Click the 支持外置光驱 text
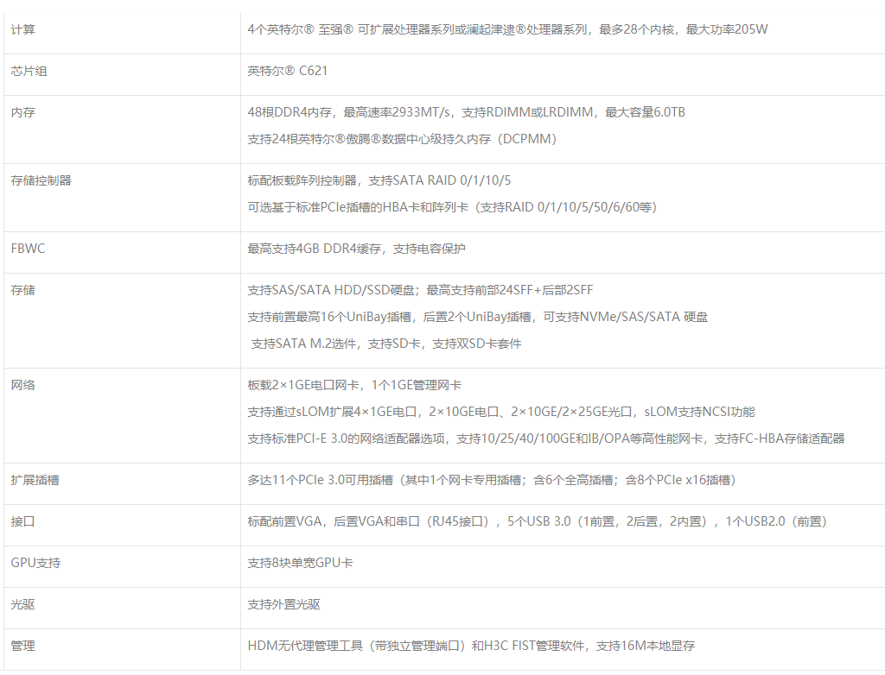 coord(283,604)
